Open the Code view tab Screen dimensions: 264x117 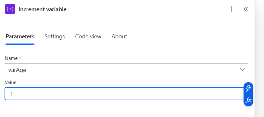[x=88, y=36]
